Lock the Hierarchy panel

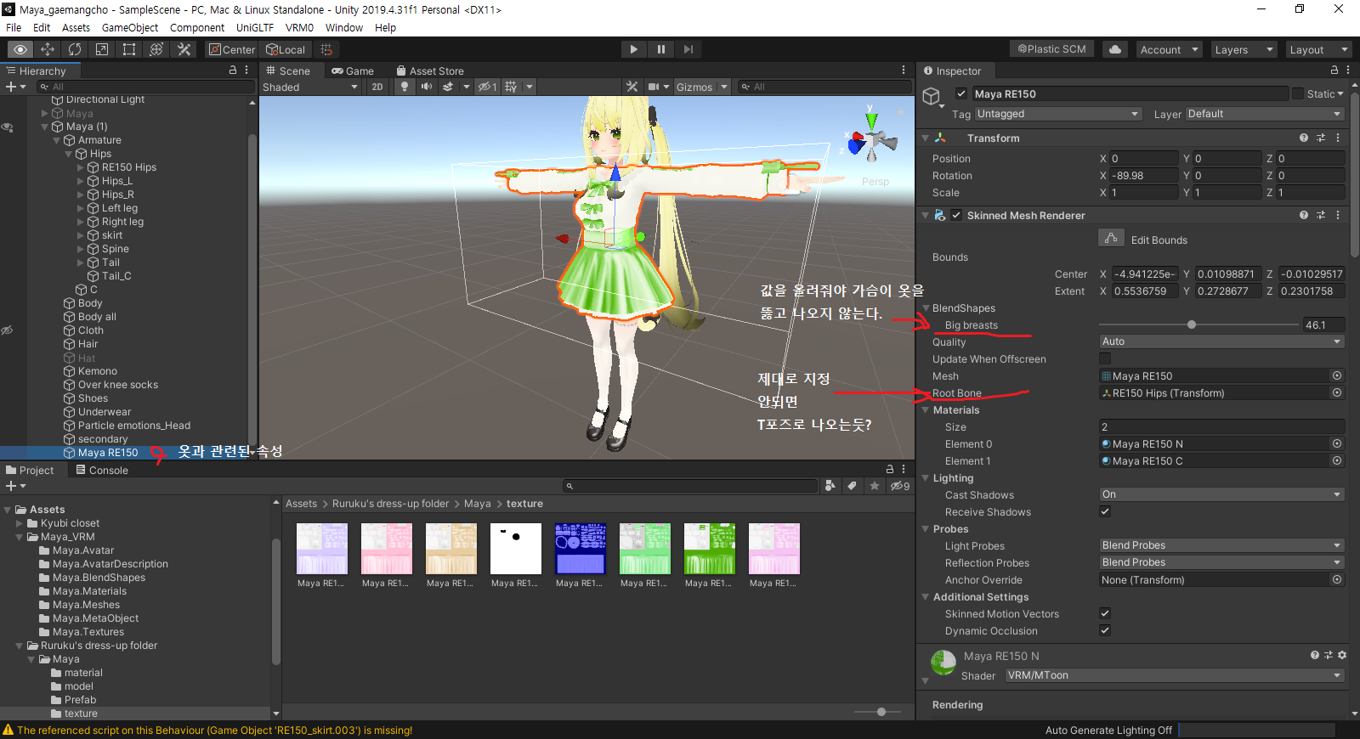tap(233, 71)
